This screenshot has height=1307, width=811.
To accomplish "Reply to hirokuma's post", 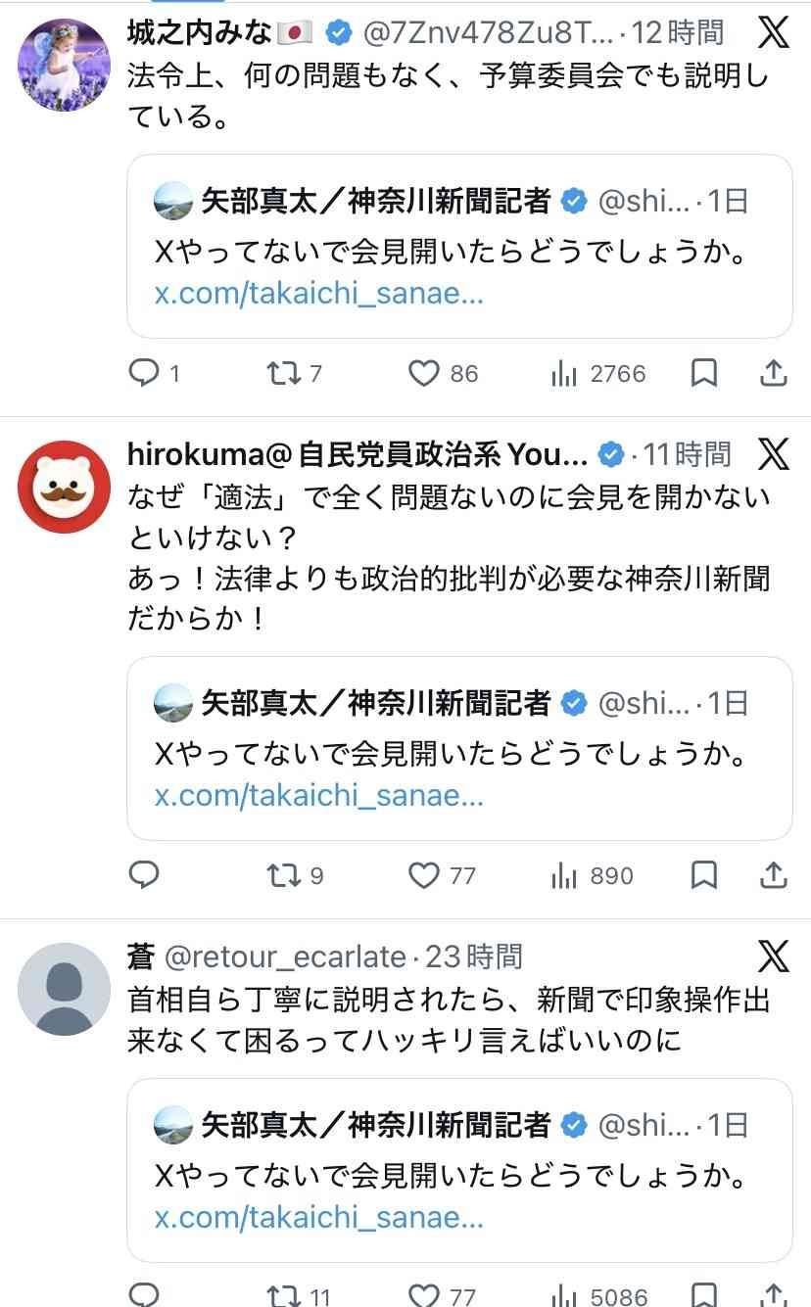I will [x=145, y=875].
